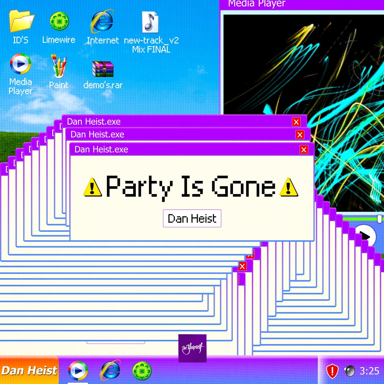Close the topmost Dan Heist.exe dialog
This screenshot has height=384, width=384.
(x=304, y=149)
